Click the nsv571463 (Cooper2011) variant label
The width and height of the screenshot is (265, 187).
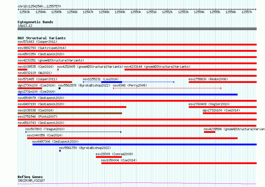click(38, 42)
